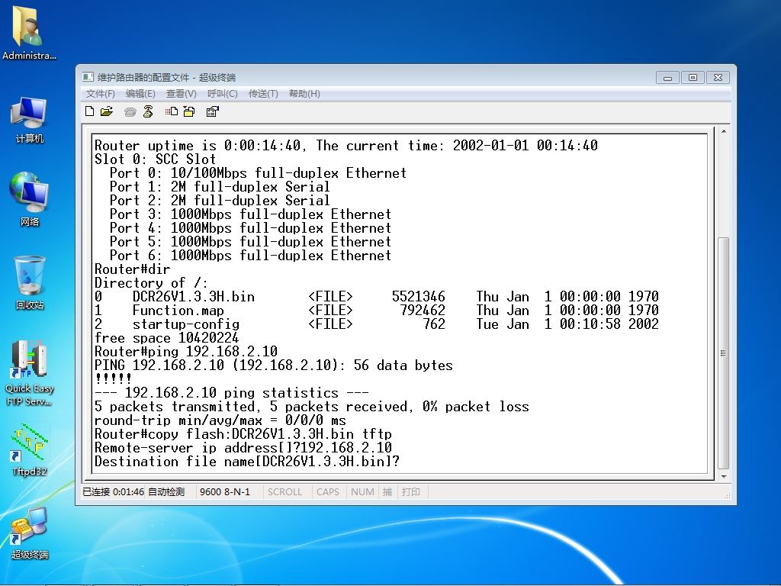Click the Router#ping 192.168.2.10 line

pos(186,352)
